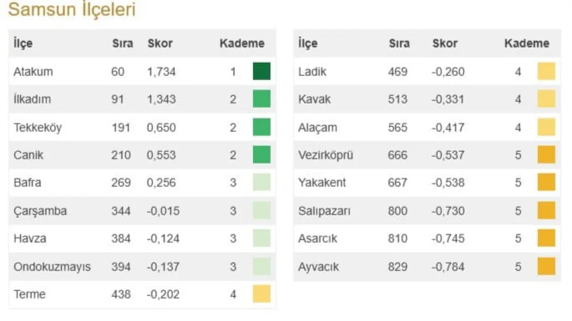The height and width of the screenshot is (321, 572).
Task: Click the Asarcık district name
Action: pyautogui.click(x=318, y=238)
